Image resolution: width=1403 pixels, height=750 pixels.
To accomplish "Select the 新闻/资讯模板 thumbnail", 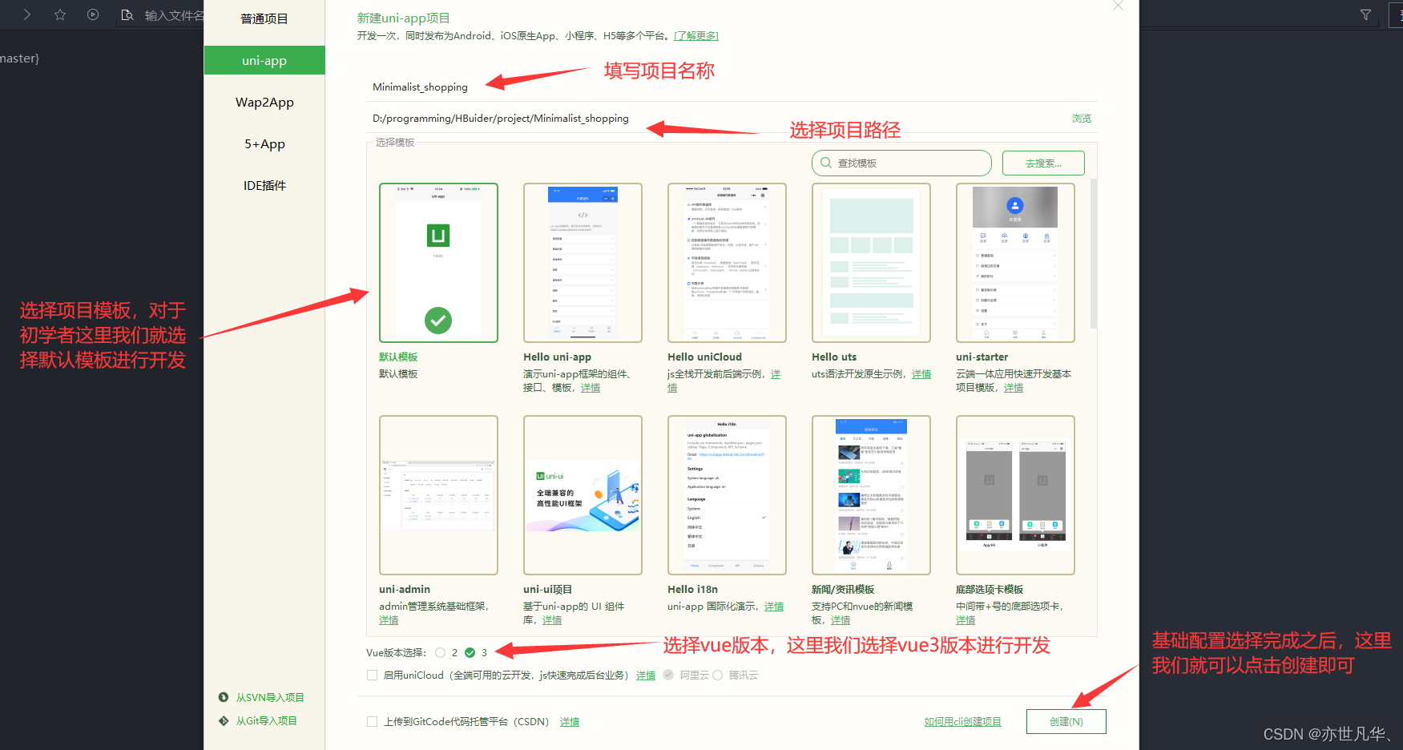I will click(871, 495).
